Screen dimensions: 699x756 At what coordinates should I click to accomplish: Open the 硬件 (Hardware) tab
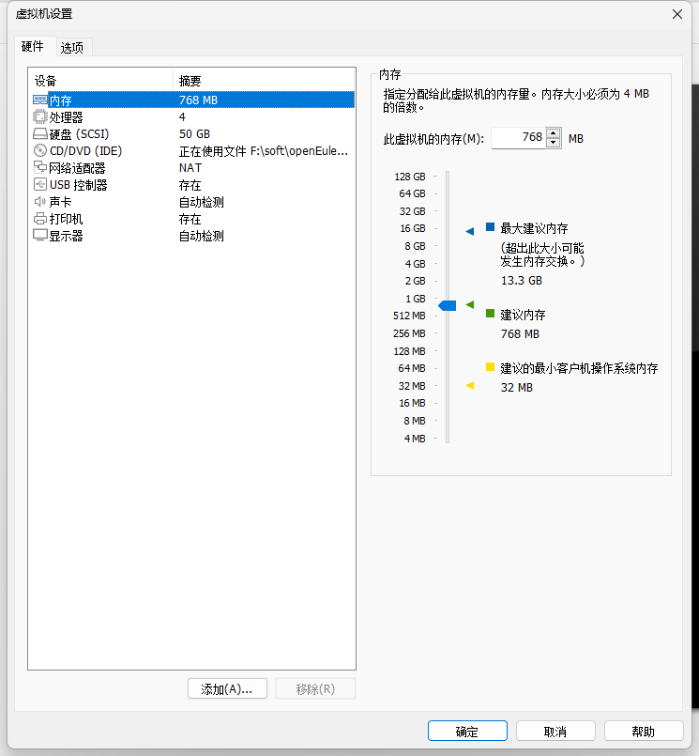33,46
